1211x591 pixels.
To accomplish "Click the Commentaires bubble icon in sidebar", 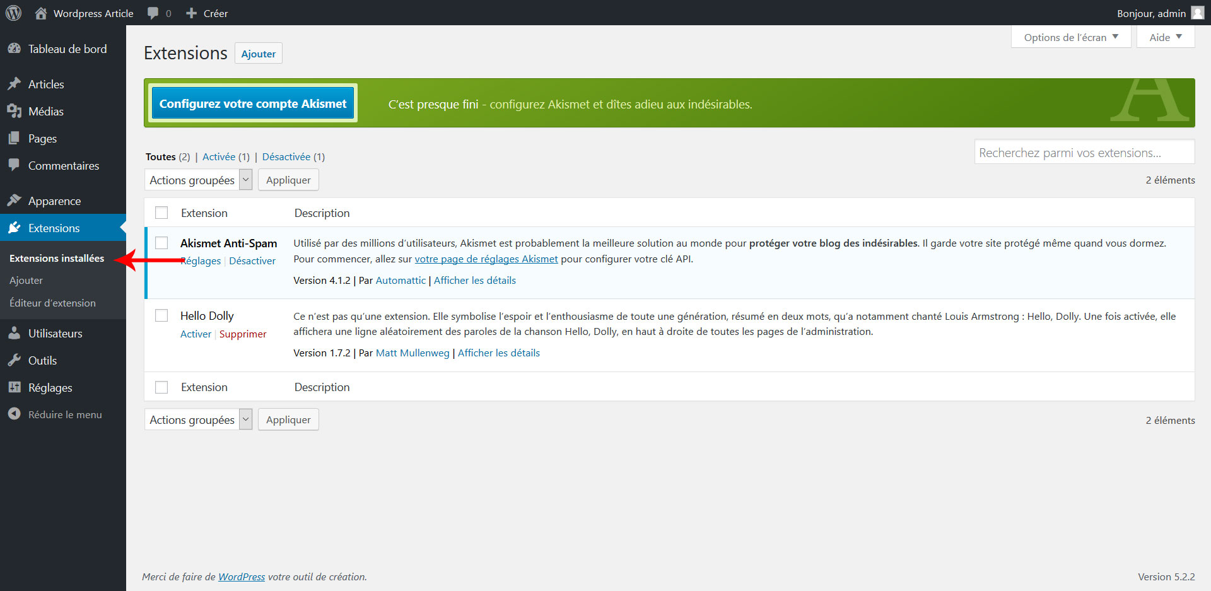I will click(15, 165).
